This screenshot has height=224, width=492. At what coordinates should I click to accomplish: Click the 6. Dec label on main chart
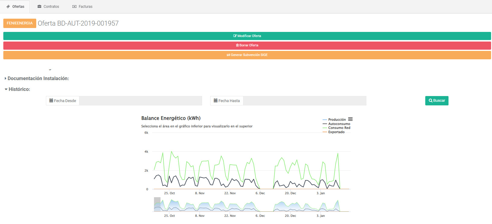point(260,193)
